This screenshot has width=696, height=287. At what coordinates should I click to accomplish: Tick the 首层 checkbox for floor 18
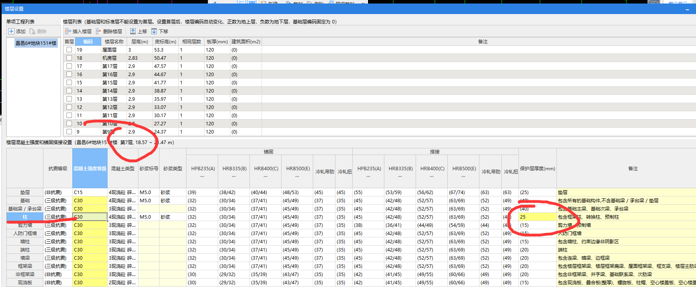pyautogui.click(x=69, y=58)
